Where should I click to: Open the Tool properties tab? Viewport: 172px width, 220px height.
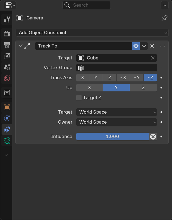tap(7, 19)
